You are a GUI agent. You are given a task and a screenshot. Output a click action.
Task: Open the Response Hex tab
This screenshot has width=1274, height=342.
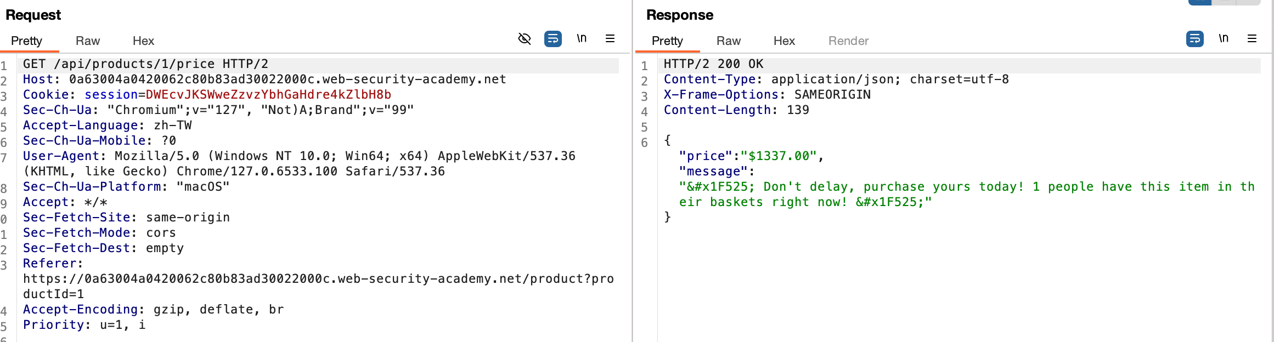(784, 41)
